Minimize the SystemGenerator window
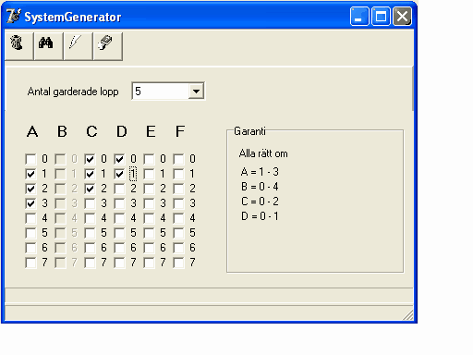Viewport: 473px width, 355px height. (359, 17)
